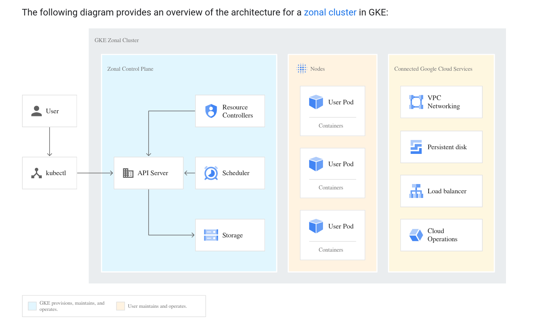Open the zonal cluster link
535x336 pixels.
point(330,12)
